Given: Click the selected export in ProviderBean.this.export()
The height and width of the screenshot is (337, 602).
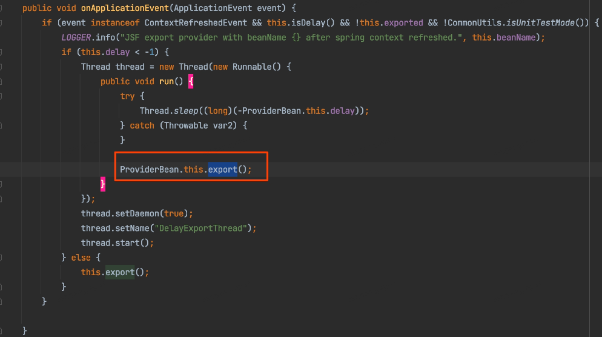Looking at the screenshot, I should pos(223,170).
